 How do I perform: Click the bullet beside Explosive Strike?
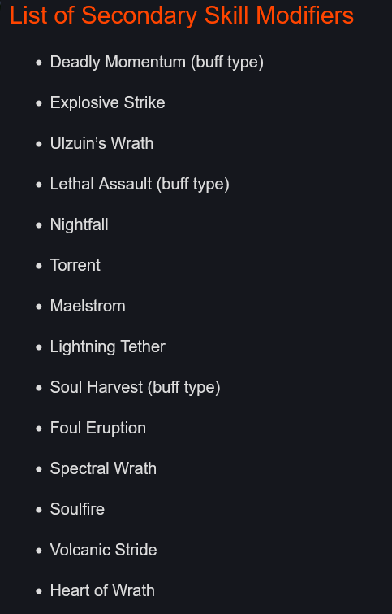(39, 103)
